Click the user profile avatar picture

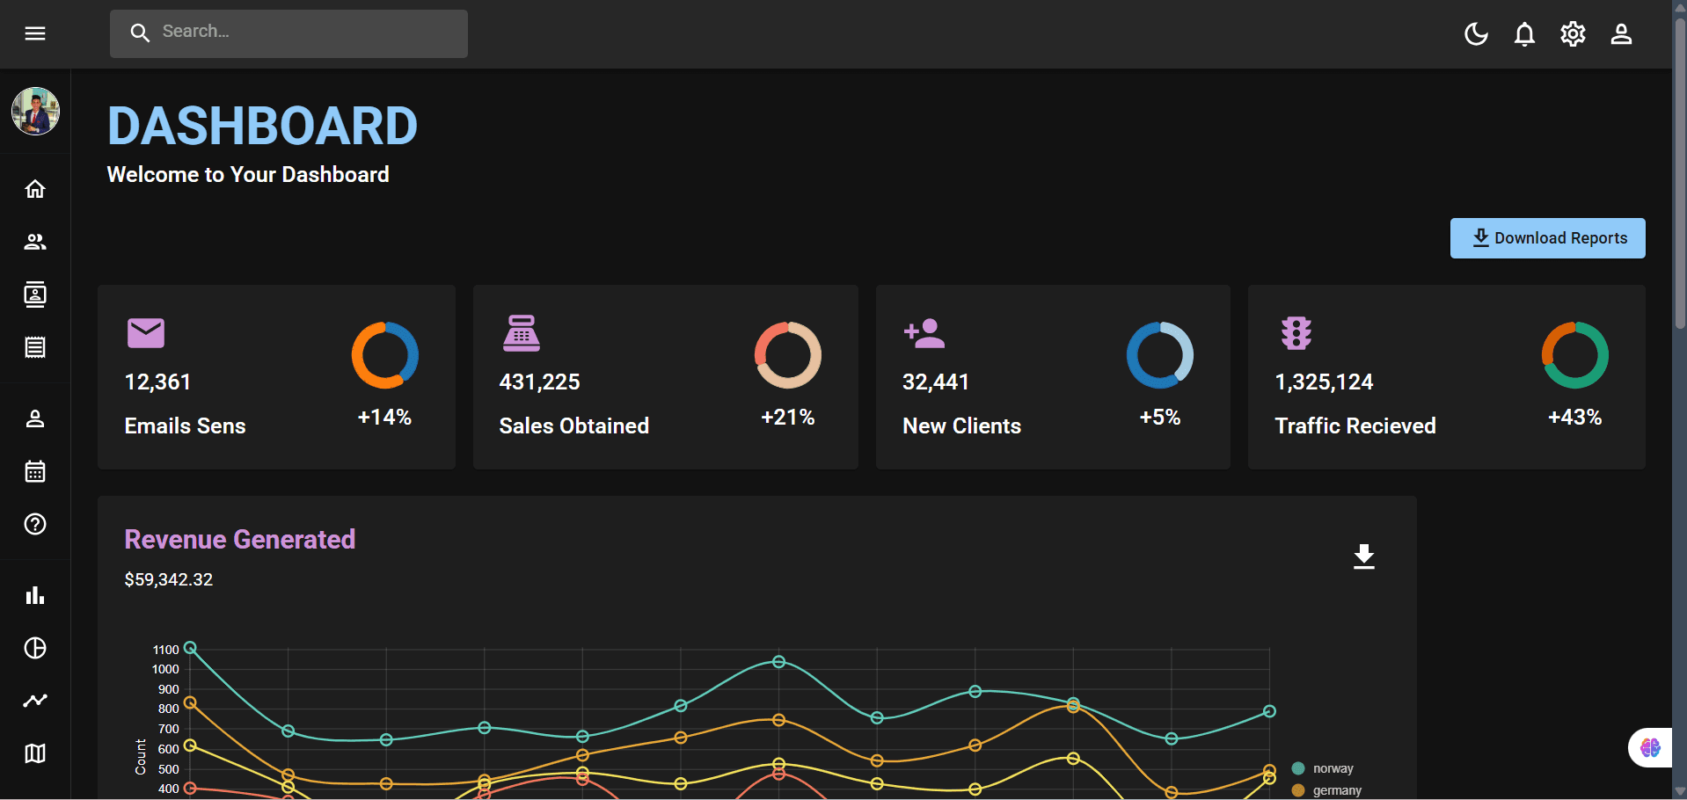tap(35, 112)
